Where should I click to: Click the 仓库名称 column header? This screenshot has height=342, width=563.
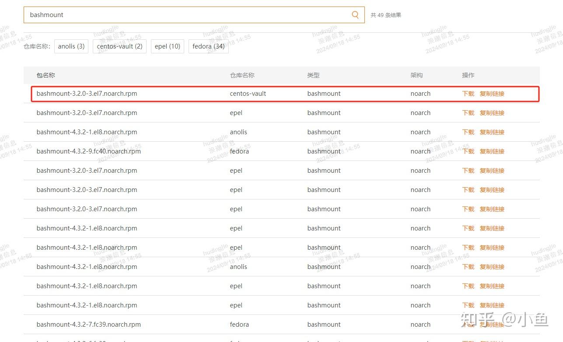(x=241, y=75)
